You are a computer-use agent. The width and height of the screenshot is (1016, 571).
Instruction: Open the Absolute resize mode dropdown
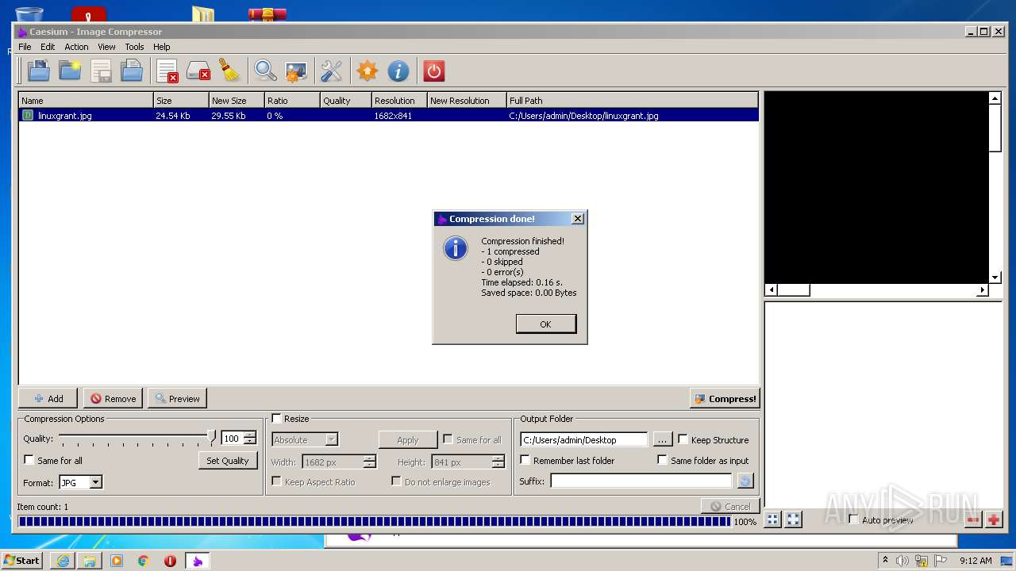point(305,439)
